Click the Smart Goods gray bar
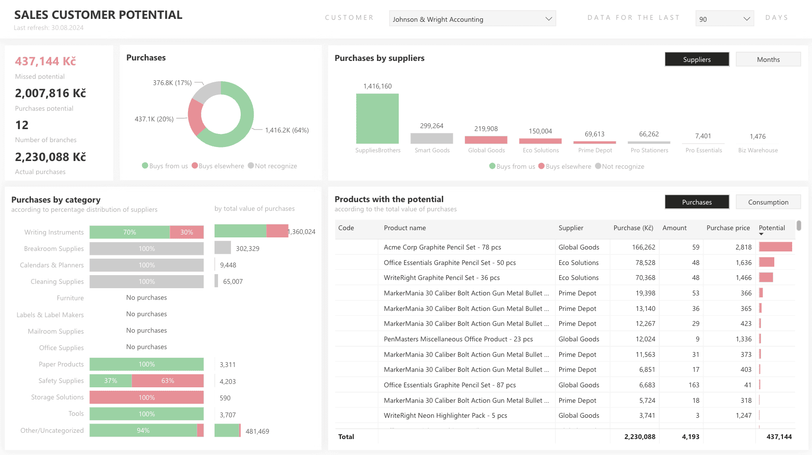Image resolution: width=812 pixels, height=455 pixels. point(432,139)
